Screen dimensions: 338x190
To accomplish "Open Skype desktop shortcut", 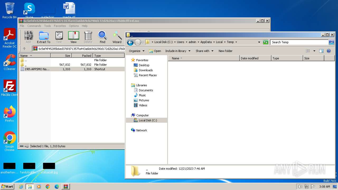I will click(x=29, y=11).
